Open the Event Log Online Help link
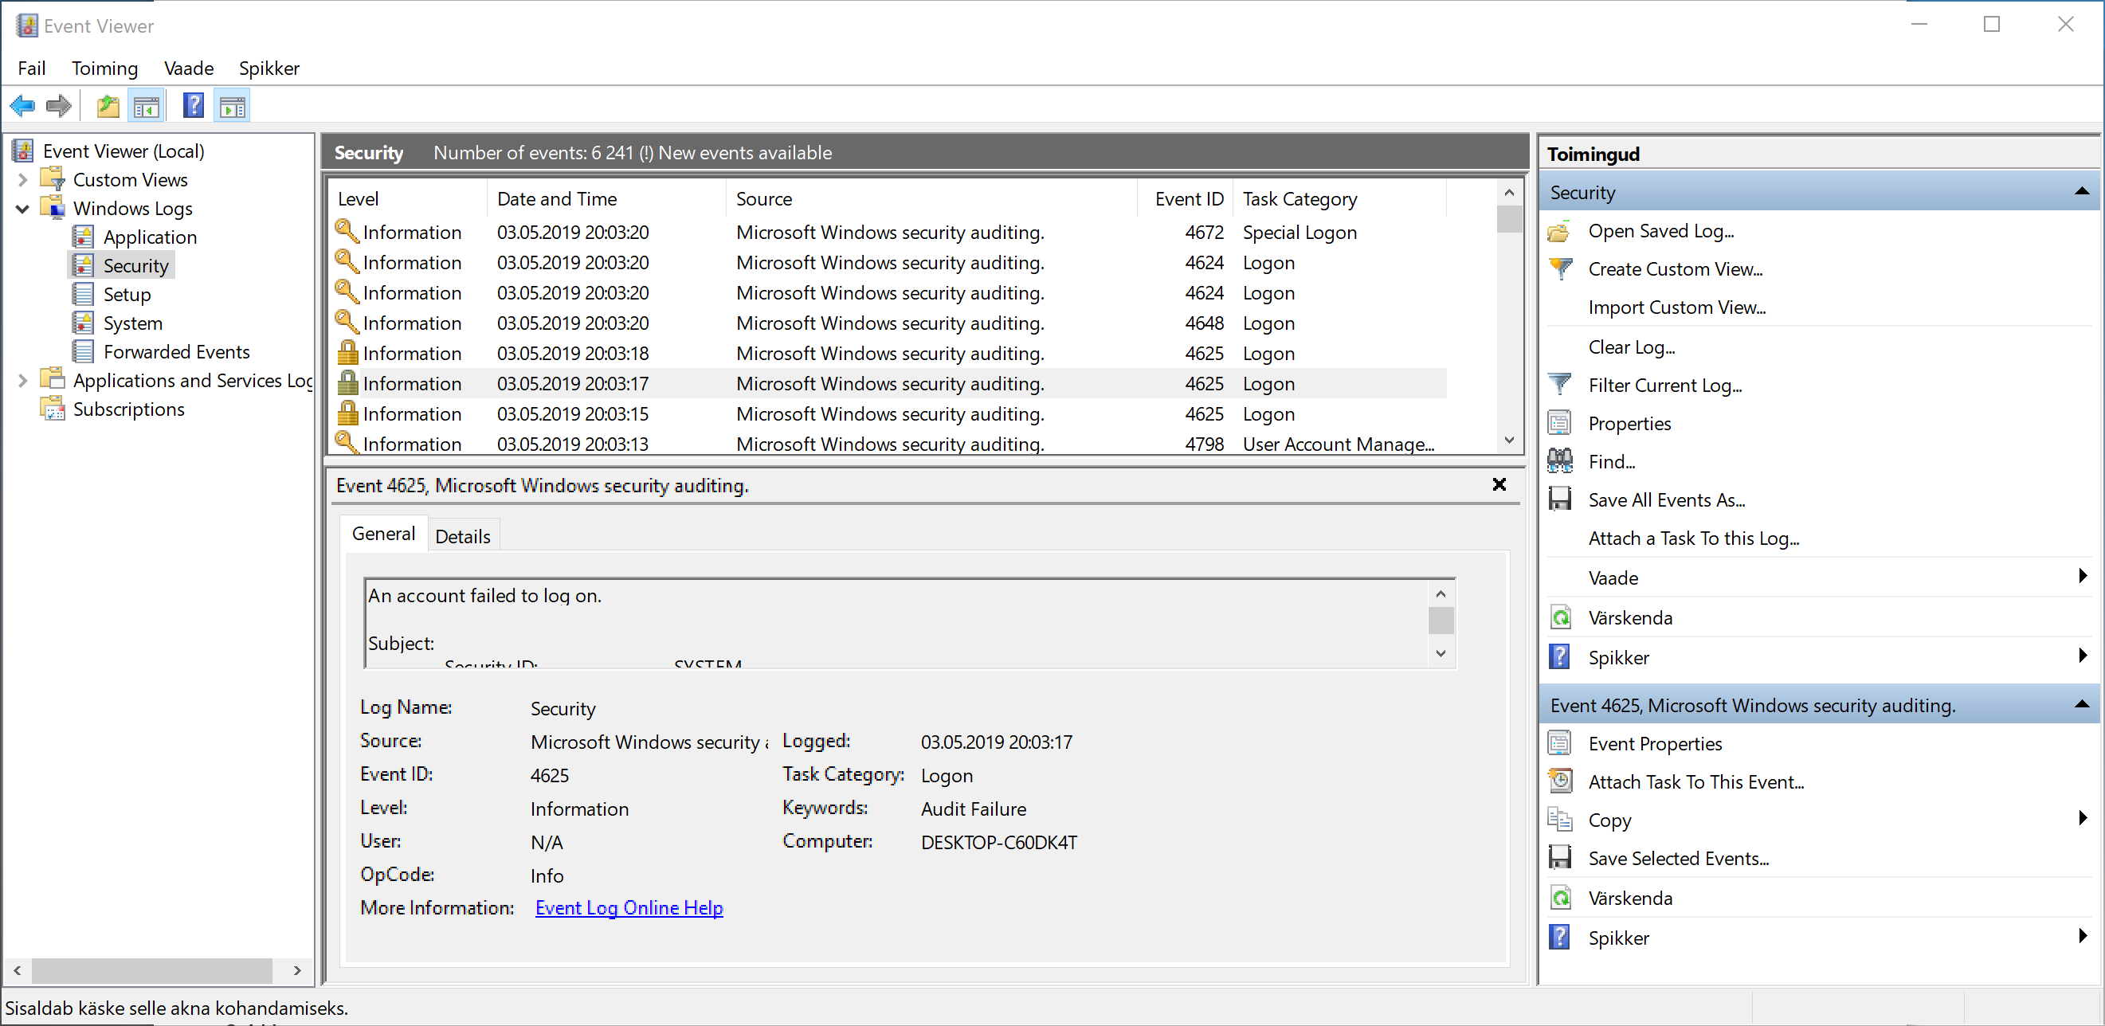The height and width of the screenshot is (1026, 2105). click(x=629, y=907)
